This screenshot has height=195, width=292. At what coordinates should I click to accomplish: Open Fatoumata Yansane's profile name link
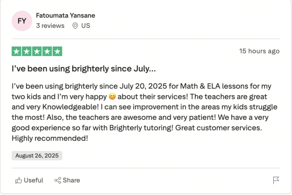click(66, 16)
